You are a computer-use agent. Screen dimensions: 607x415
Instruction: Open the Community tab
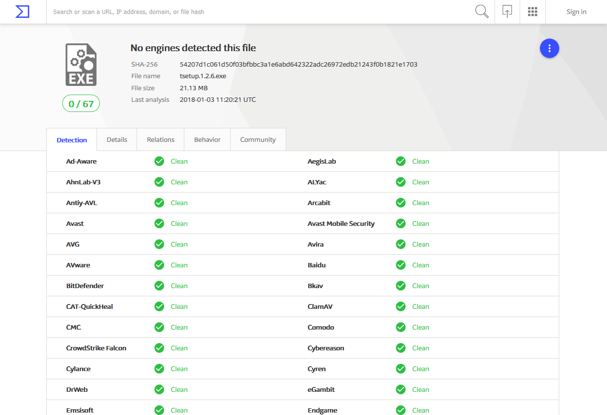[258, 139]
